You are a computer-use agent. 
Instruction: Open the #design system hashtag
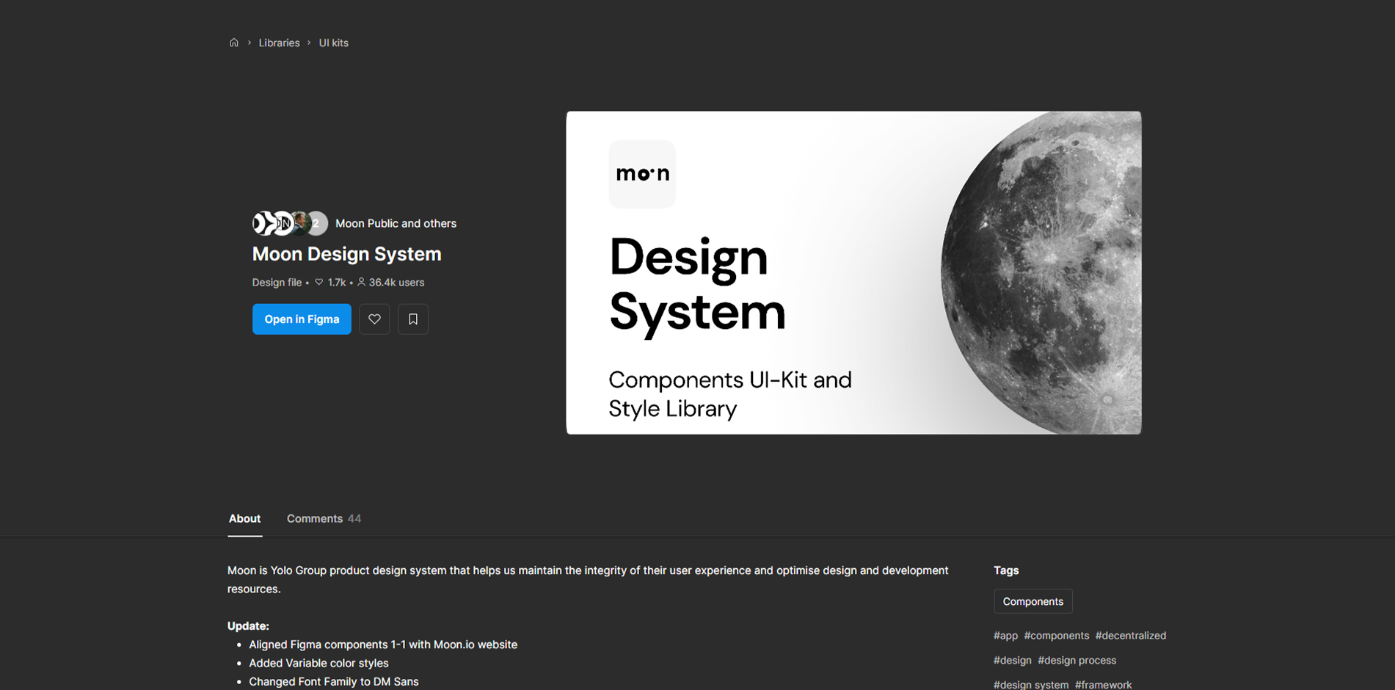pyautogui.click(x=1031, y=684)
